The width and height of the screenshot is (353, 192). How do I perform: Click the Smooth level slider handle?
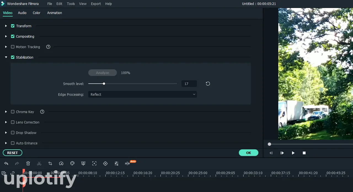(x=104, y=84)
